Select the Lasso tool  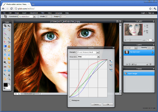pyautogui.click(x=9, y=30)
